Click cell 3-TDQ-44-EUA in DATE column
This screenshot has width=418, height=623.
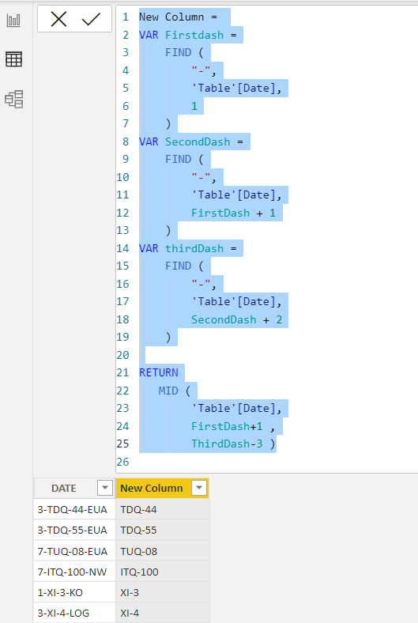pyautogui.click(x=74, y=509)
